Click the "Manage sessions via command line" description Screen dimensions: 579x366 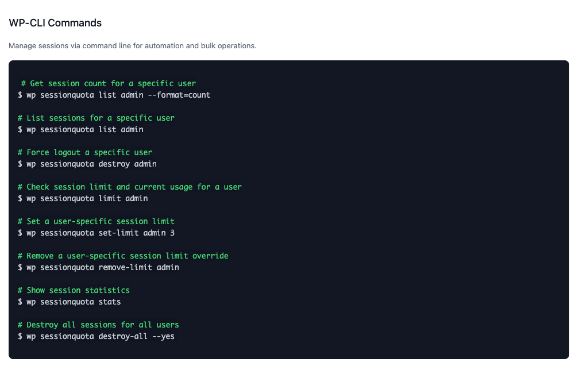point(133,45)
